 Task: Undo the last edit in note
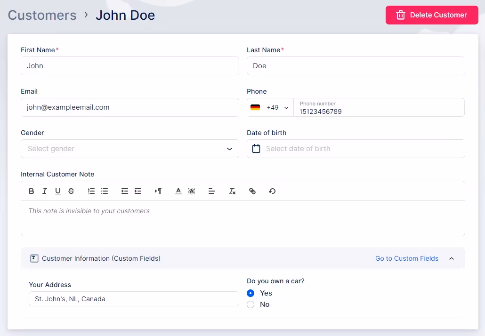point(272,191)
